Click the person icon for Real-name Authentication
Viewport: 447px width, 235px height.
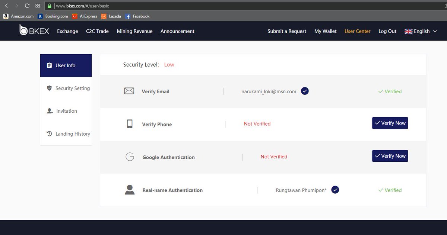click(130, 190)
